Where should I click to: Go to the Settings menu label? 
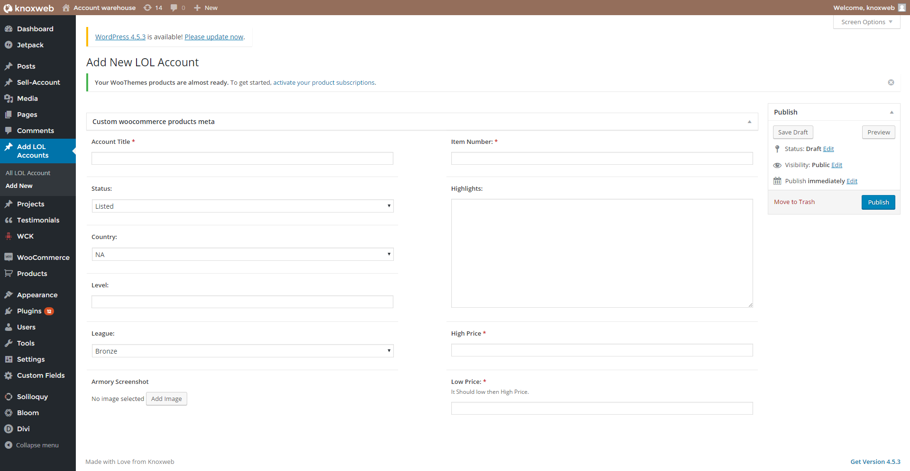[x=31, y=359]
